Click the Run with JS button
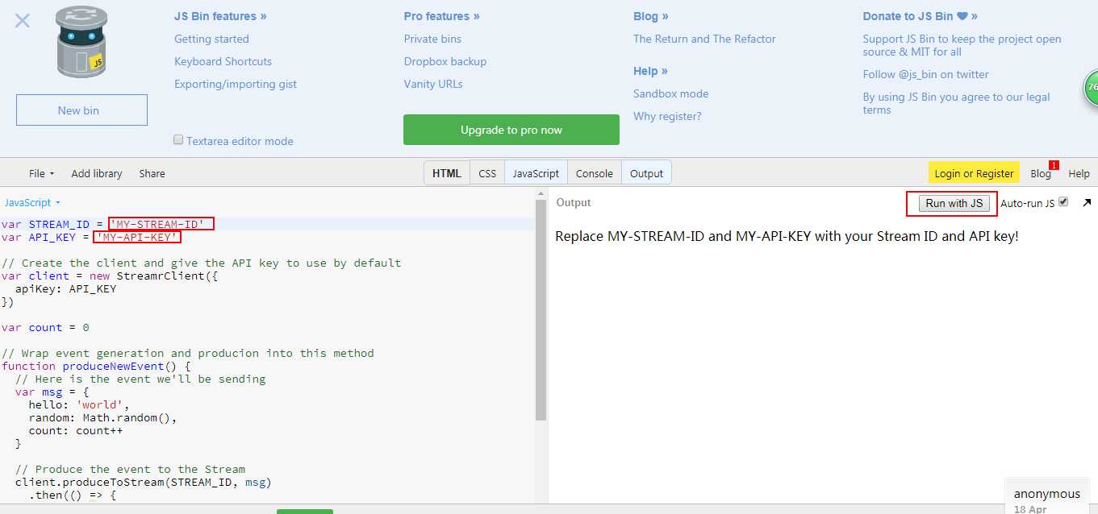1098x514 pixels. point(954,203)
